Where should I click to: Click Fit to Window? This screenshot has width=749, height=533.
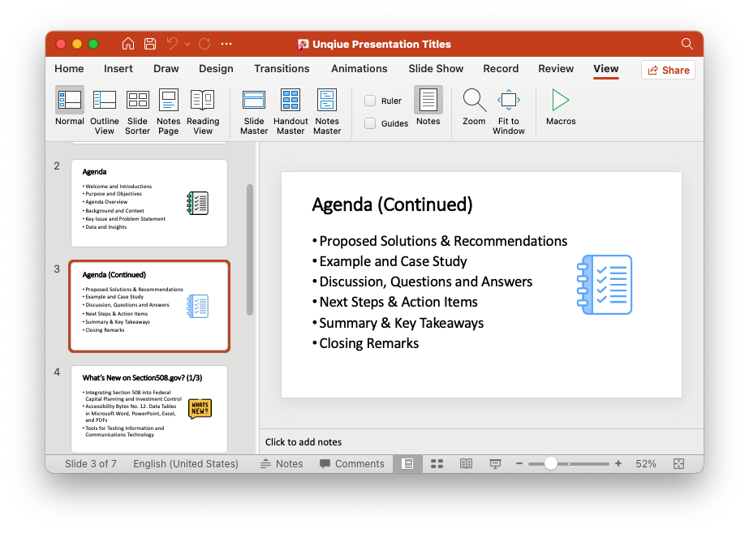(508, 105)
